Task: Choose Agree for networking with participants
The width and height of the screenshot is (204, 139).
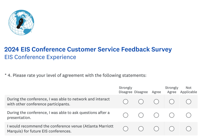Action: (x=156, y=102)
